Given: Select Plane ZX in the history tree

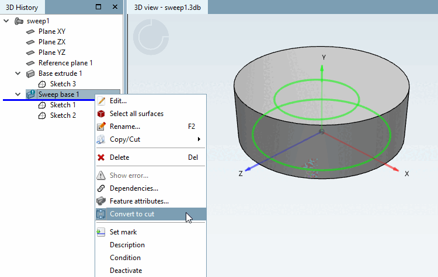Looking at the screenshot, I should [x=52, y=42].
